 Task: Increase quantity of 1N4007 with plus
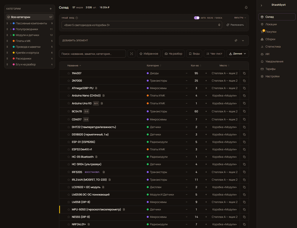tap(206, 73)
